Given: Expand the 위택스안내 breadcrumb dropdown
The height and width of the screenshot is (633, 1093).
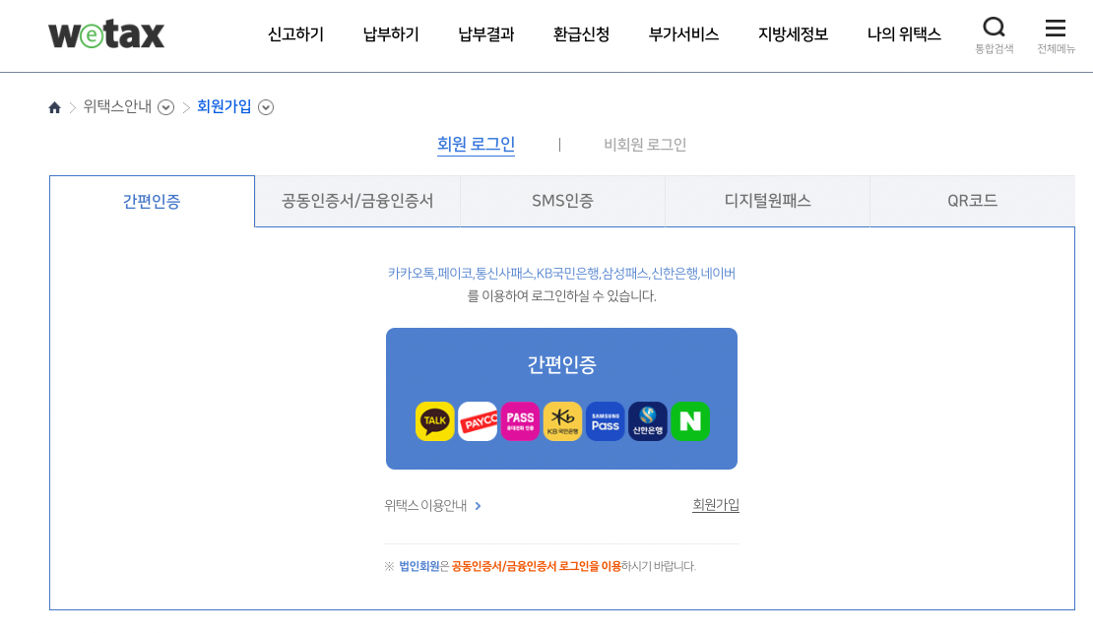Looking at the screenshot, I should click(x=165, y=107).
